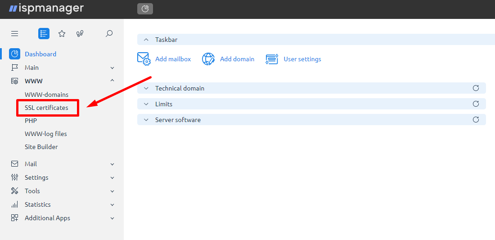Refresh the Technical domain block

(x=476, y=88)
